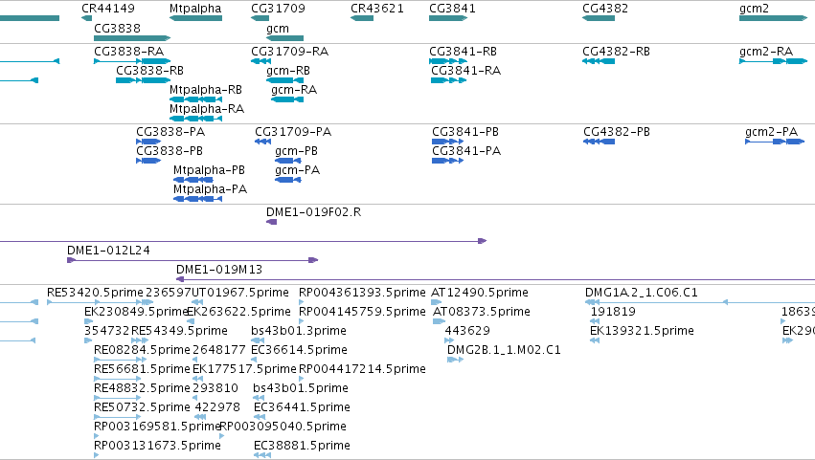The image size is (815, 460).
Task: Click the 191819 feature label
Action: 613,312
